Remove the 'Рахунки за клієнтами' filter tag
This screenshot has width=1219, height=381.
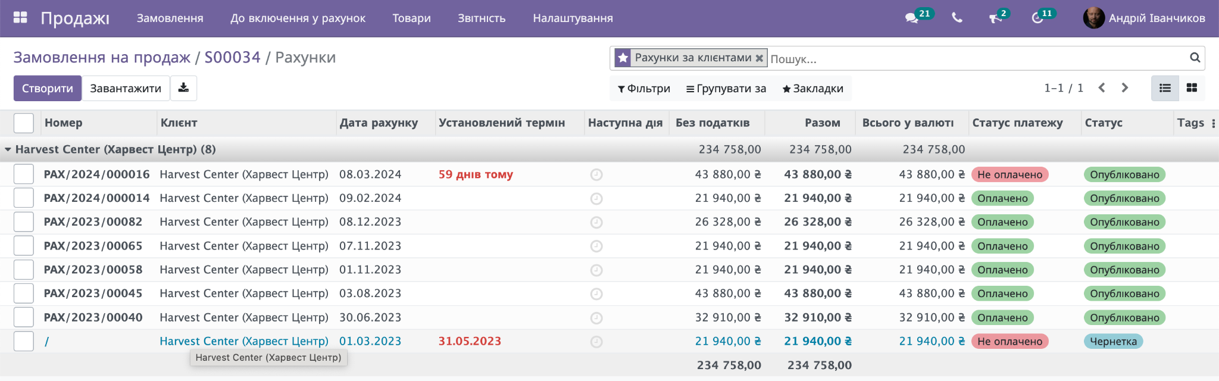pos(759,58)
